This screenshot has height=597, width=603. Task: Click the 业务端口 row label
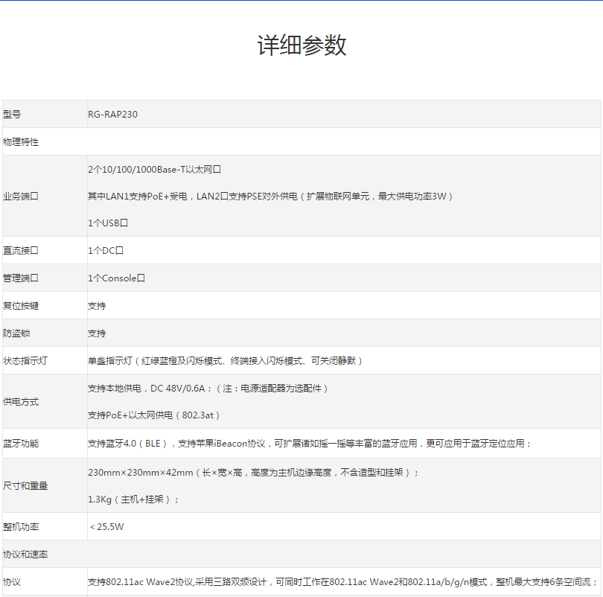(21, 197)
